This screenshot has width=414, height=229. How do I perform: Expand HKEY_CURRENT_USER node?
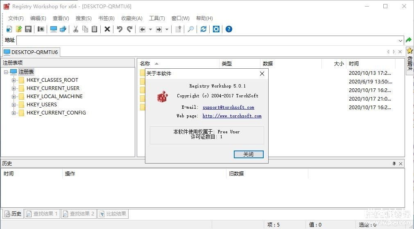click(14, 88)
